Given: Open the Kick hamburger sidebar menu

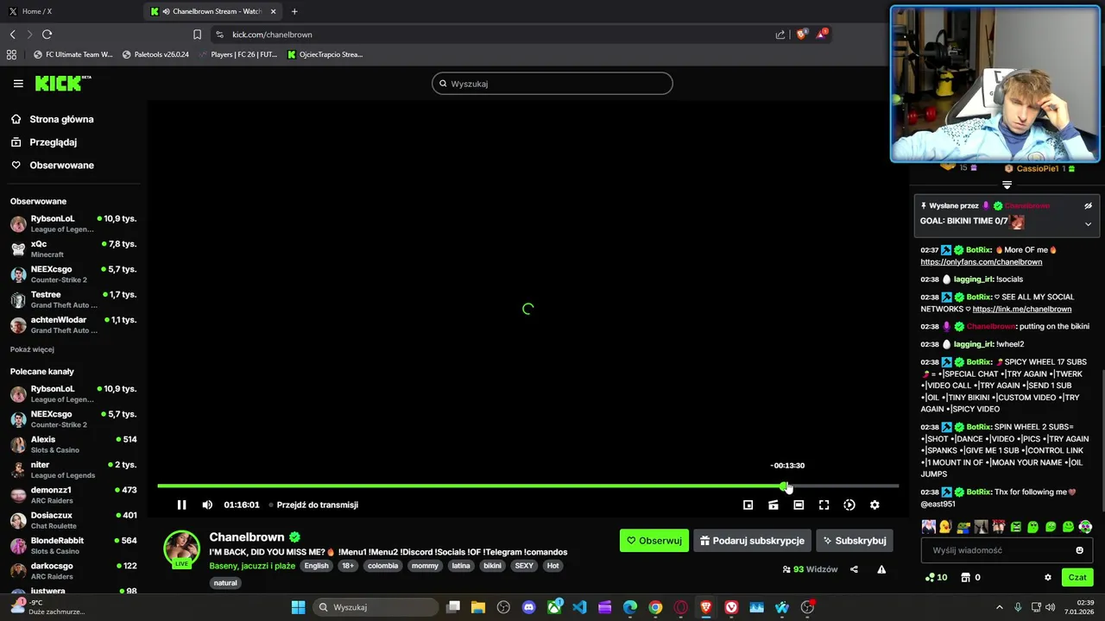Looking at the screenshot, I should click(18, 84).
